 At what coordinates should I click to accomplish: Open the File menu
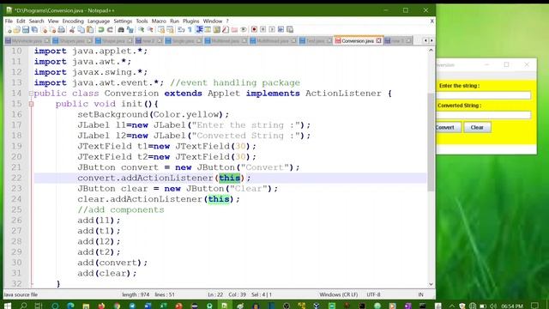[x=9, y=21]
